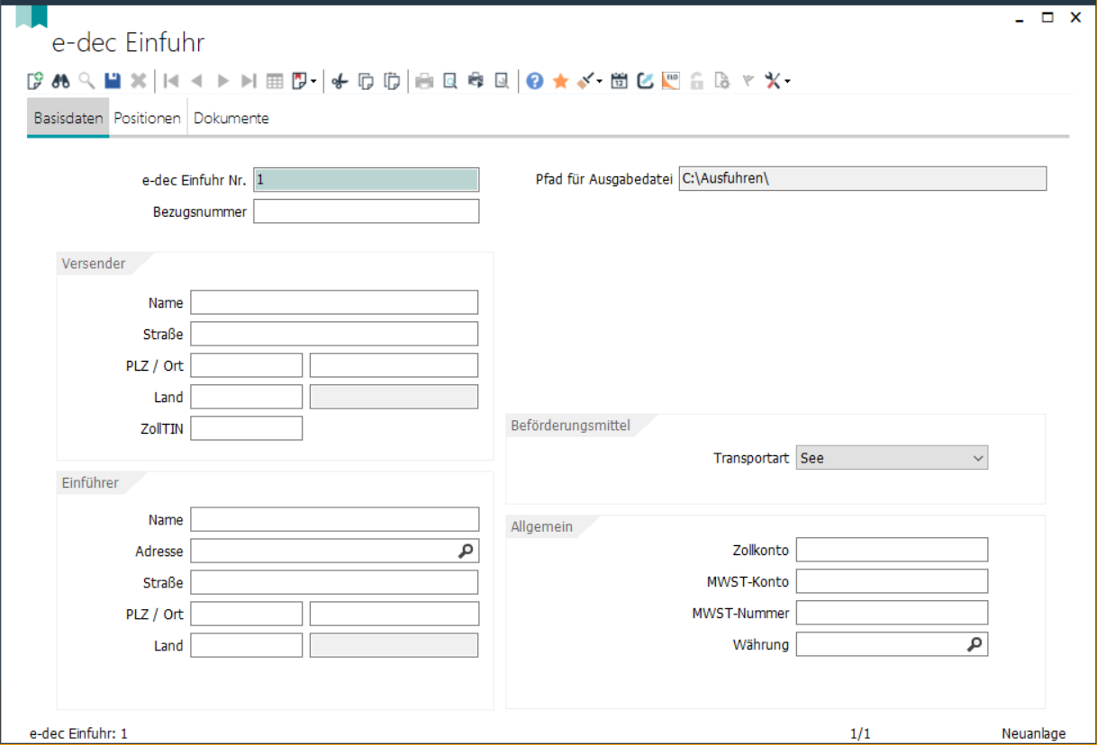The width and height of the screenshot is (1097, 745).
Task: Click the Einführer group header
Action: click(90, 483)
